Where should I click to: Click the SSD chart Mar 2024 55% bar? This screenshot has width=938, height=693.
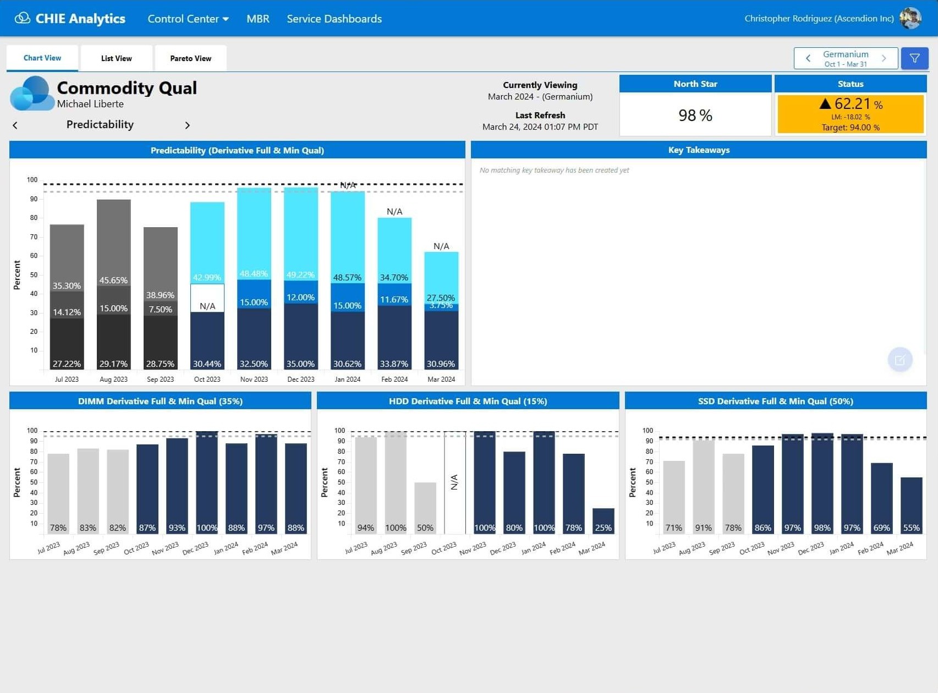coord(912,505)
